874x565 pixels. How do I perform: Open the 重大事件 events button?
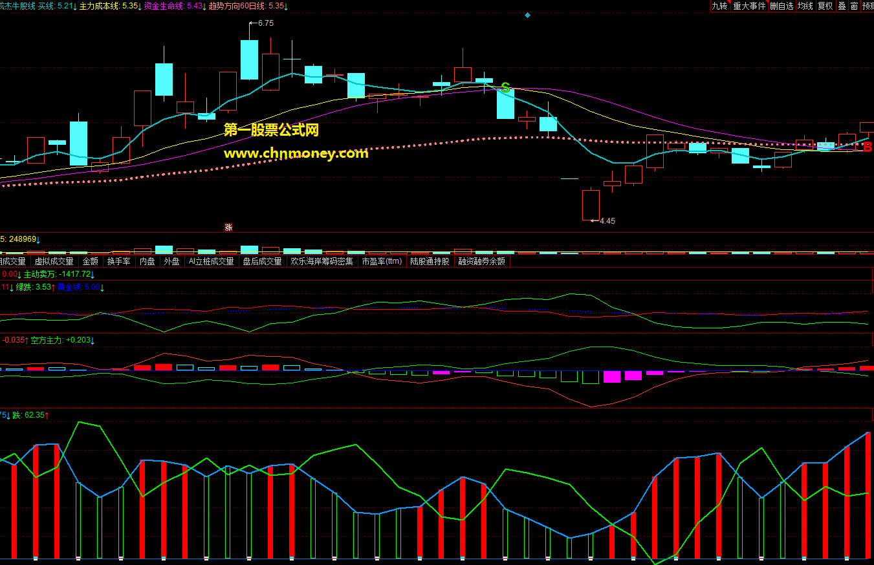click(748, 6)
